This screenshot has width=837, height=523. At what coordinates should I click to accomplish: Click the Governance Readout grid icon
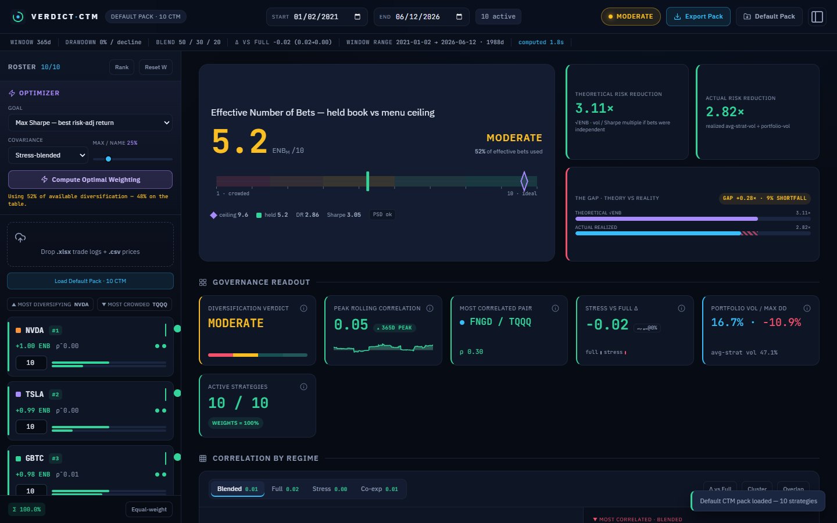[x=203, y=282]
